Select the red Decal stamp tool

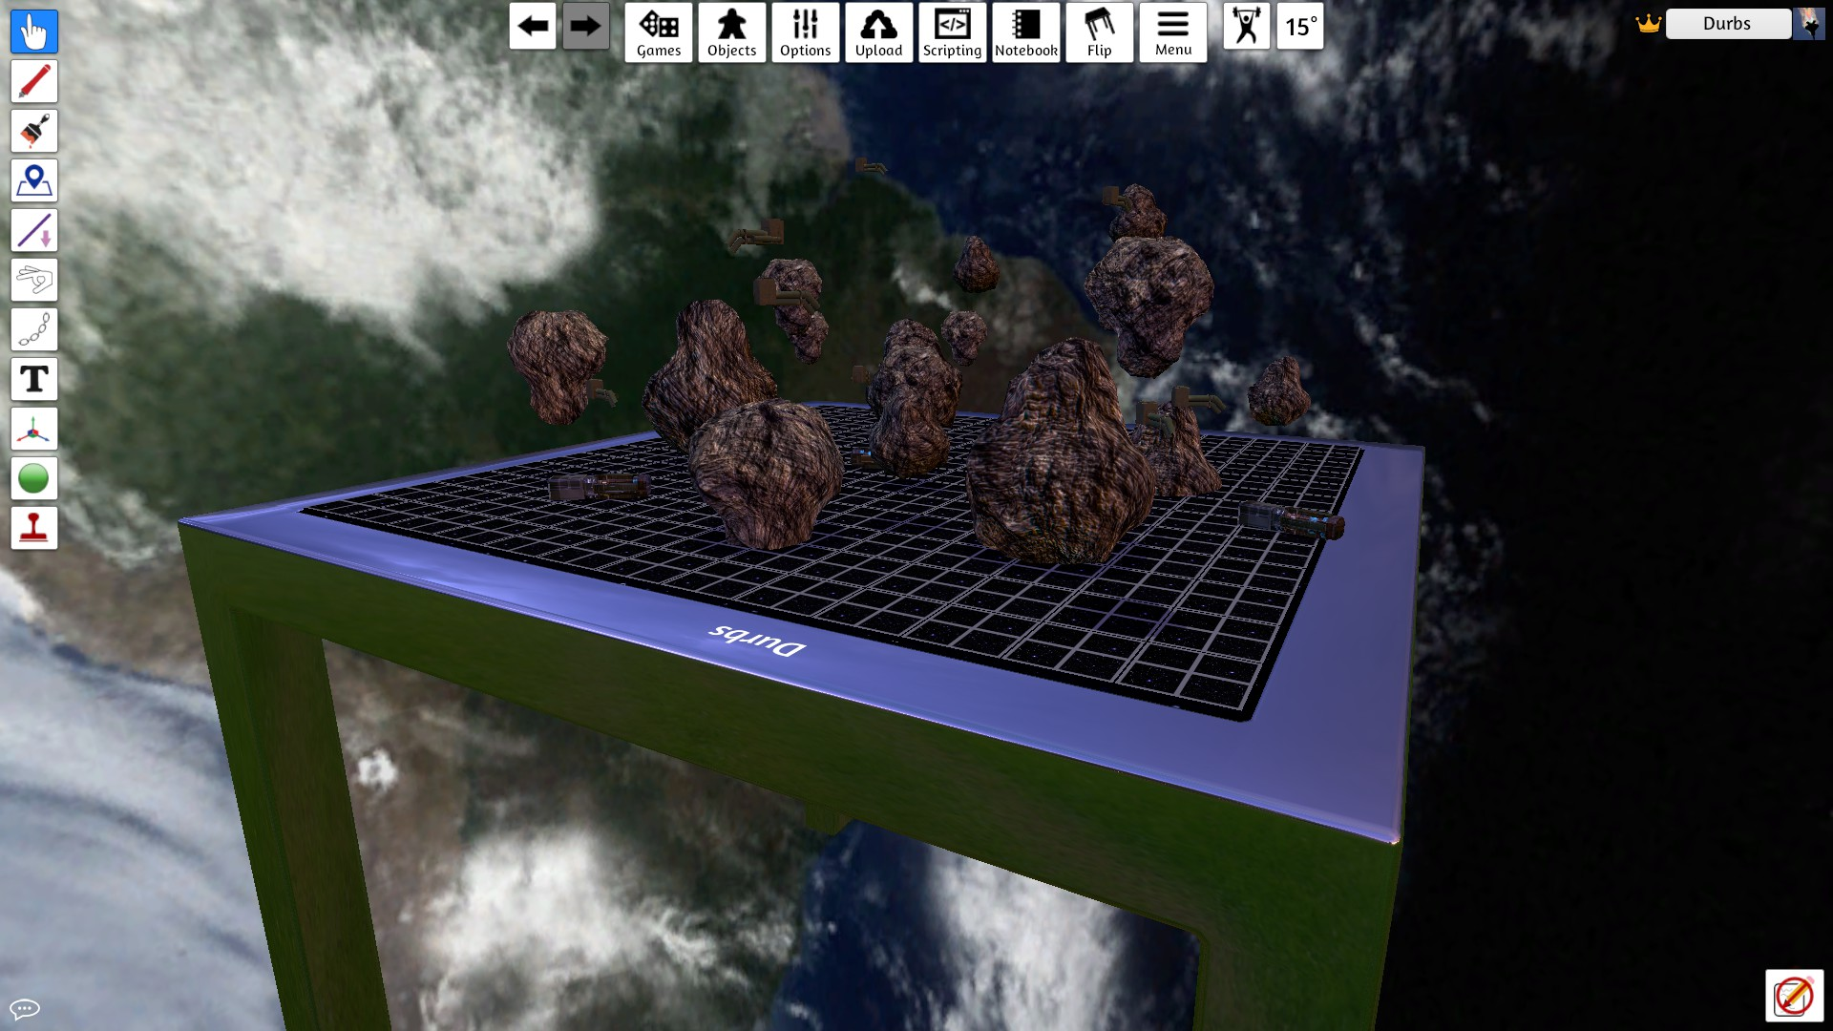click(34, 528)
